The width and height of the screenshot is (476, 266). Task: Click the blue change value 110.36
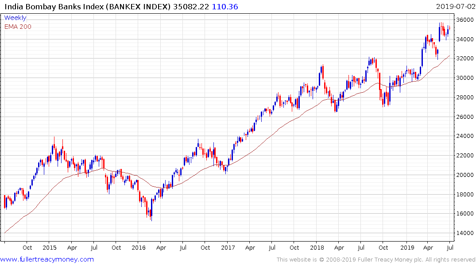point(224,7)
